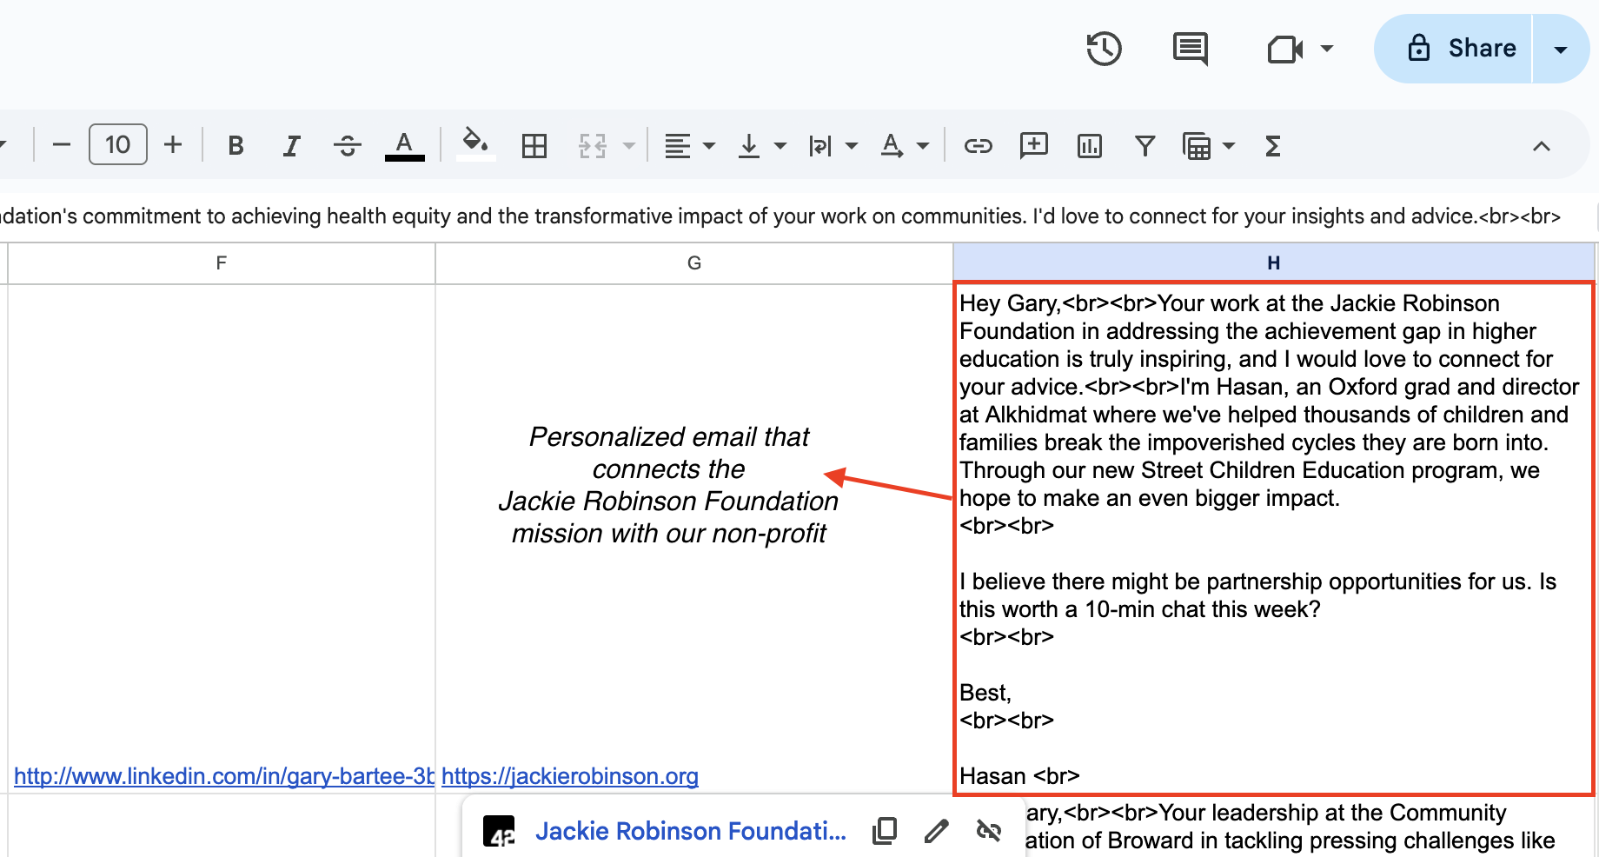Expand the filter views dropdown arrow
This screenshot has height=857, width=1599.
(x=1229, y=146)
